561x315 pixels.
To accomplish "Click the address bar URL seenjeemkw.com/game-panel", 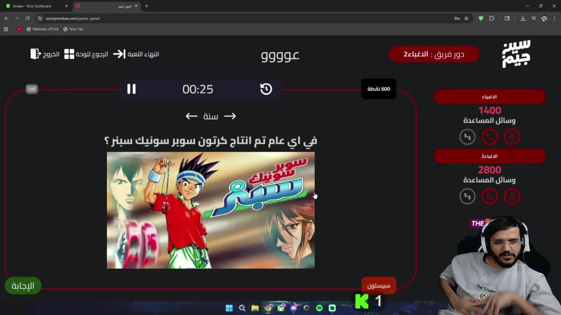I will point(73,18).
